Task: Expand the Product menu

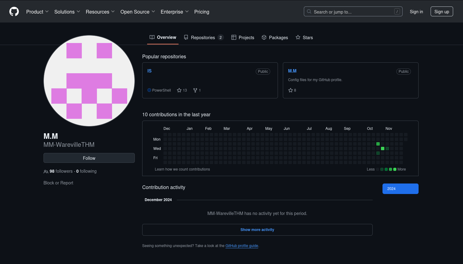Action: (37, 12)
